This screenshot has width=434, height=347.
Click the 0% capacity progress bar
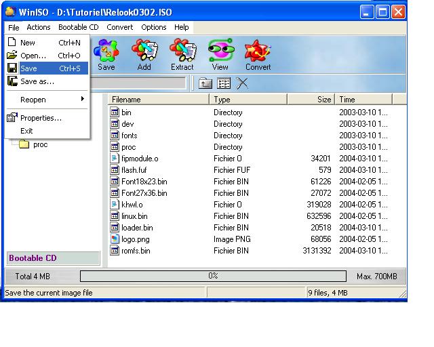213,276
